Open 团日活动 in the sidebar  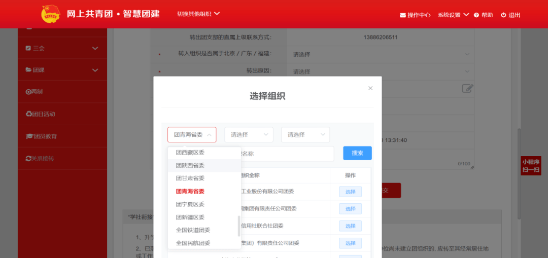62,114
